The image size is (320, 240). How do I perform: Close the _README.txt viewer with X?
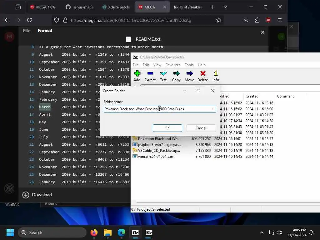click(262, 32)
